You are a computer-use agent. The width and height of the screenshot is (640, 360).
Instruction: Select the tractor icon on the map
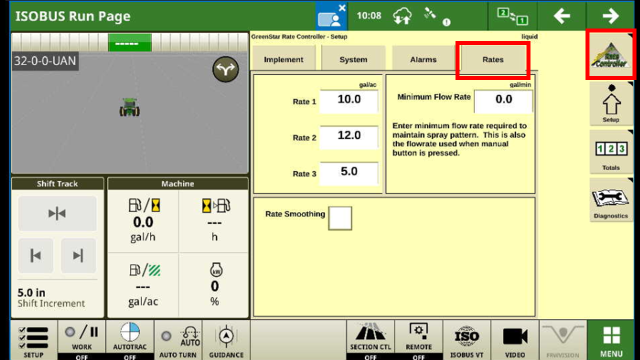point(129,107)
